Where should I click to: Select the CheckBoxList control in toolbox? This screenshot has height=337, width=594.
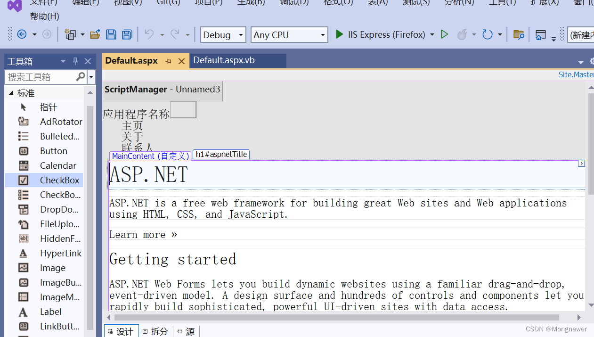(x=44, y=195)
